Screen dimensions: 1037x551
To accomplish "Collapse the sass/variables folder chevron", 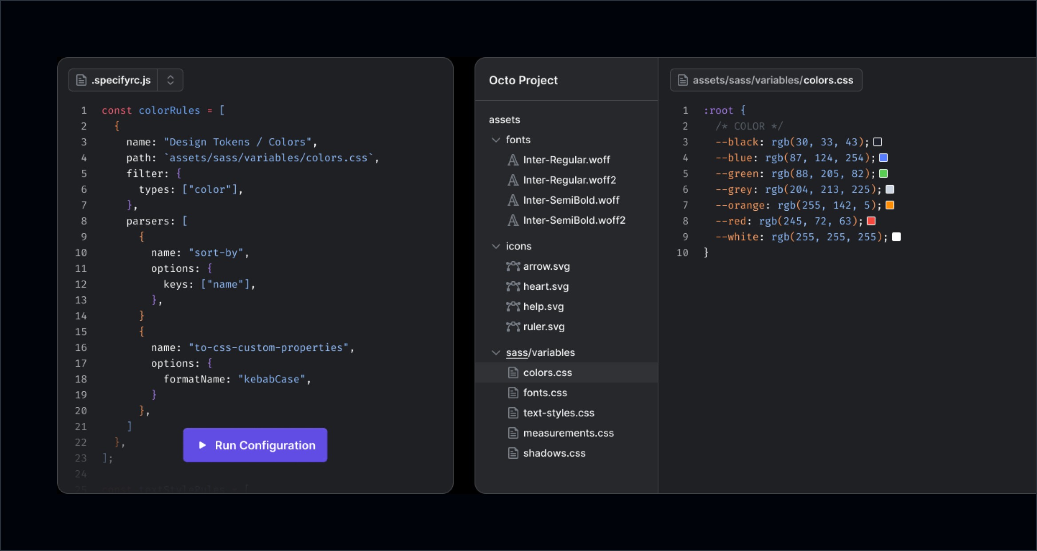I will click(496, 353).
